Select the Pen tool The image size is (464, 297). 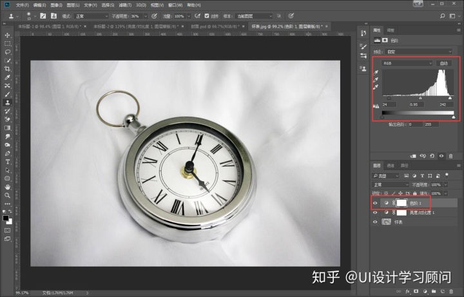[7, 153]
